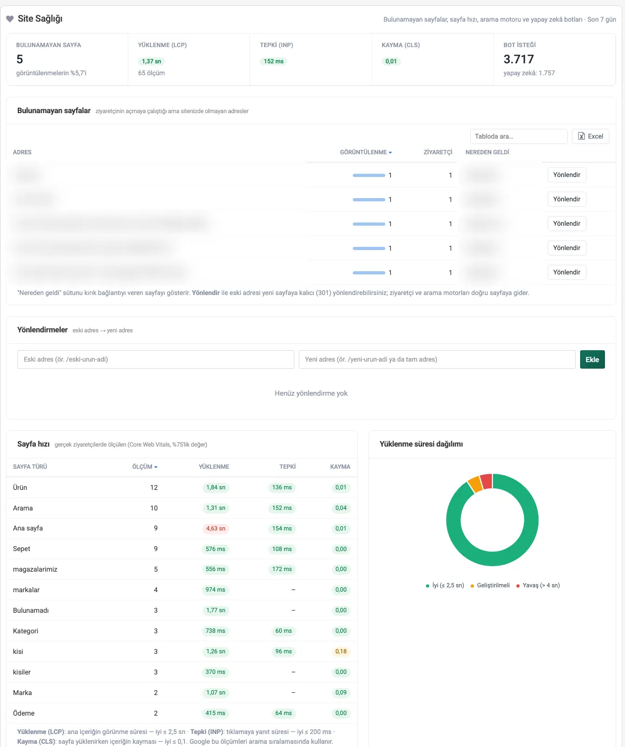
Task: Click the BULUNAMAYAN SAYFA summary card
Action: coord(67,60)
